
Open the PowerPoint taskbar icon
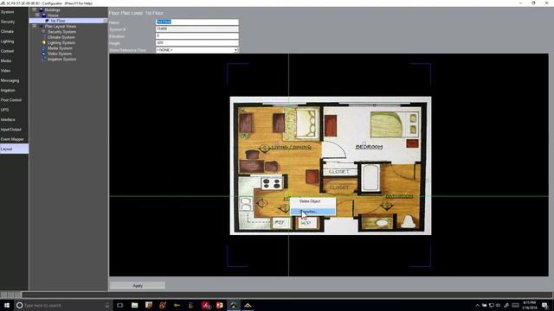219,305
